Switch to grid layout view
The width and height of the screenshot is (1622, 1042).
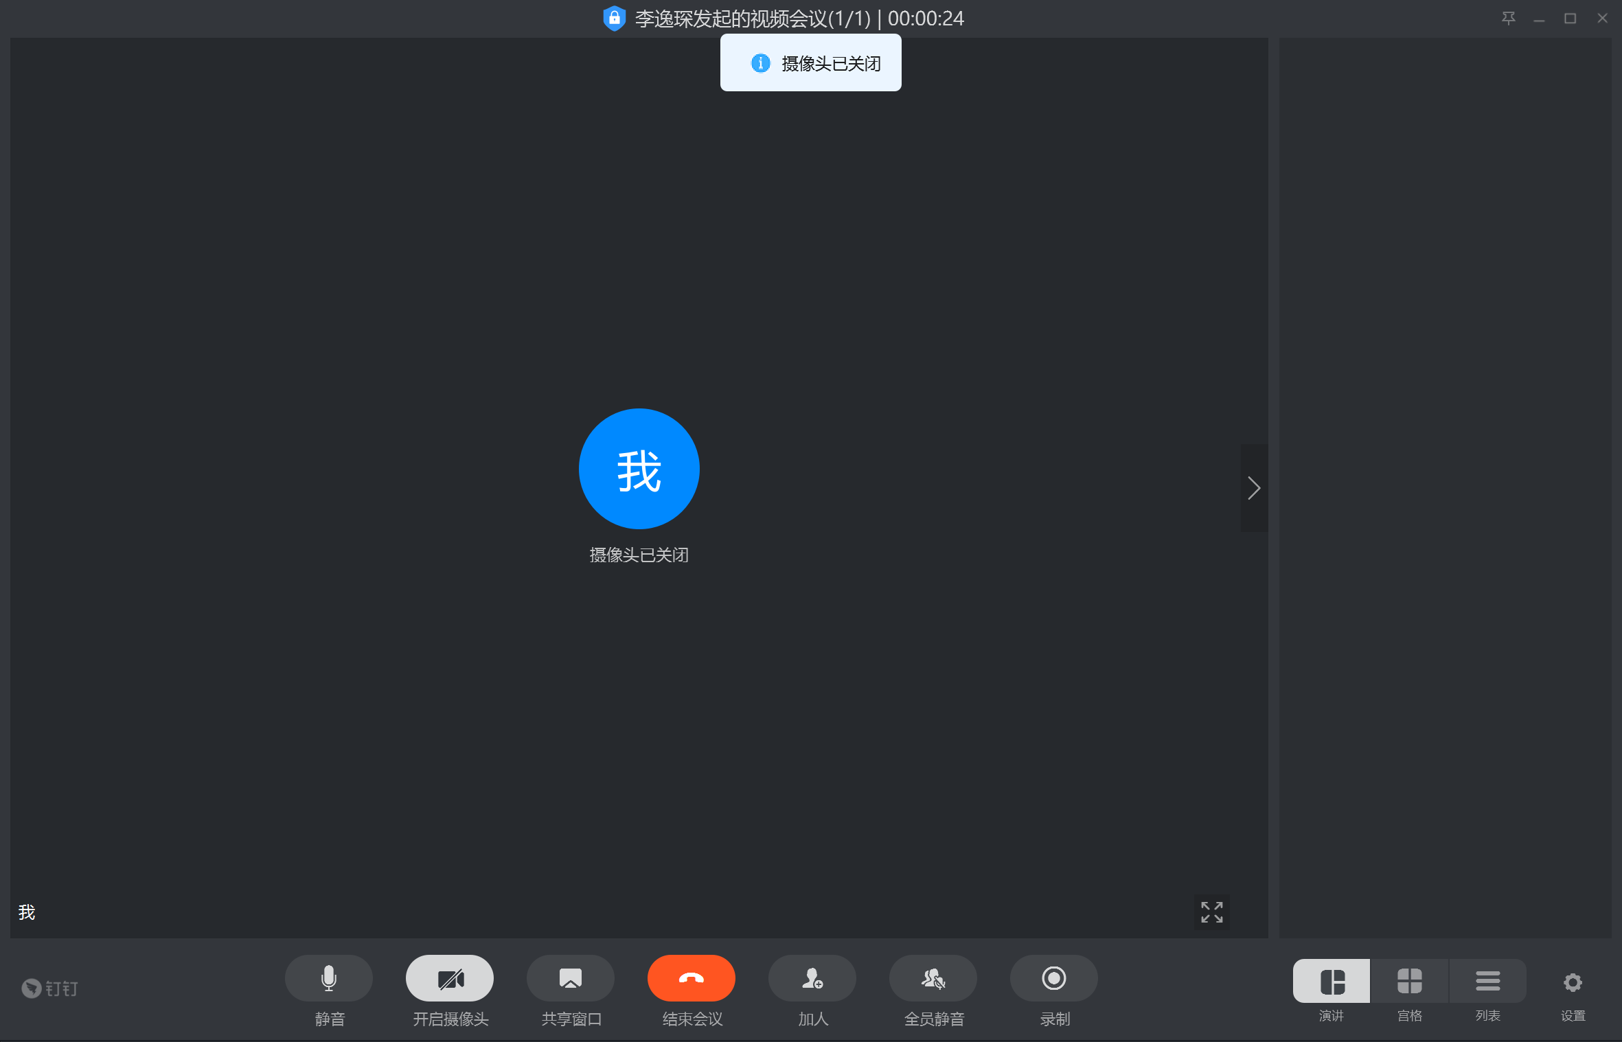[x=1409, y=982]
